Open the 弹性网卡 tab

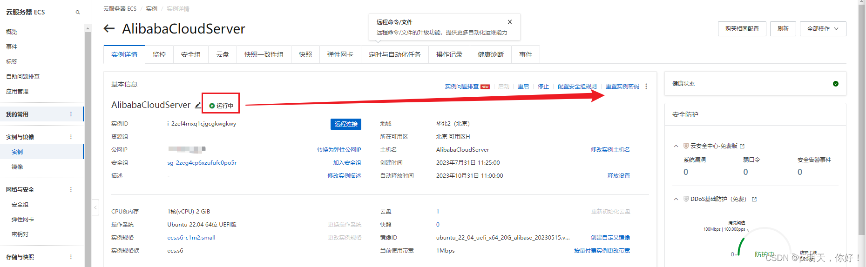tap(340, 54)
